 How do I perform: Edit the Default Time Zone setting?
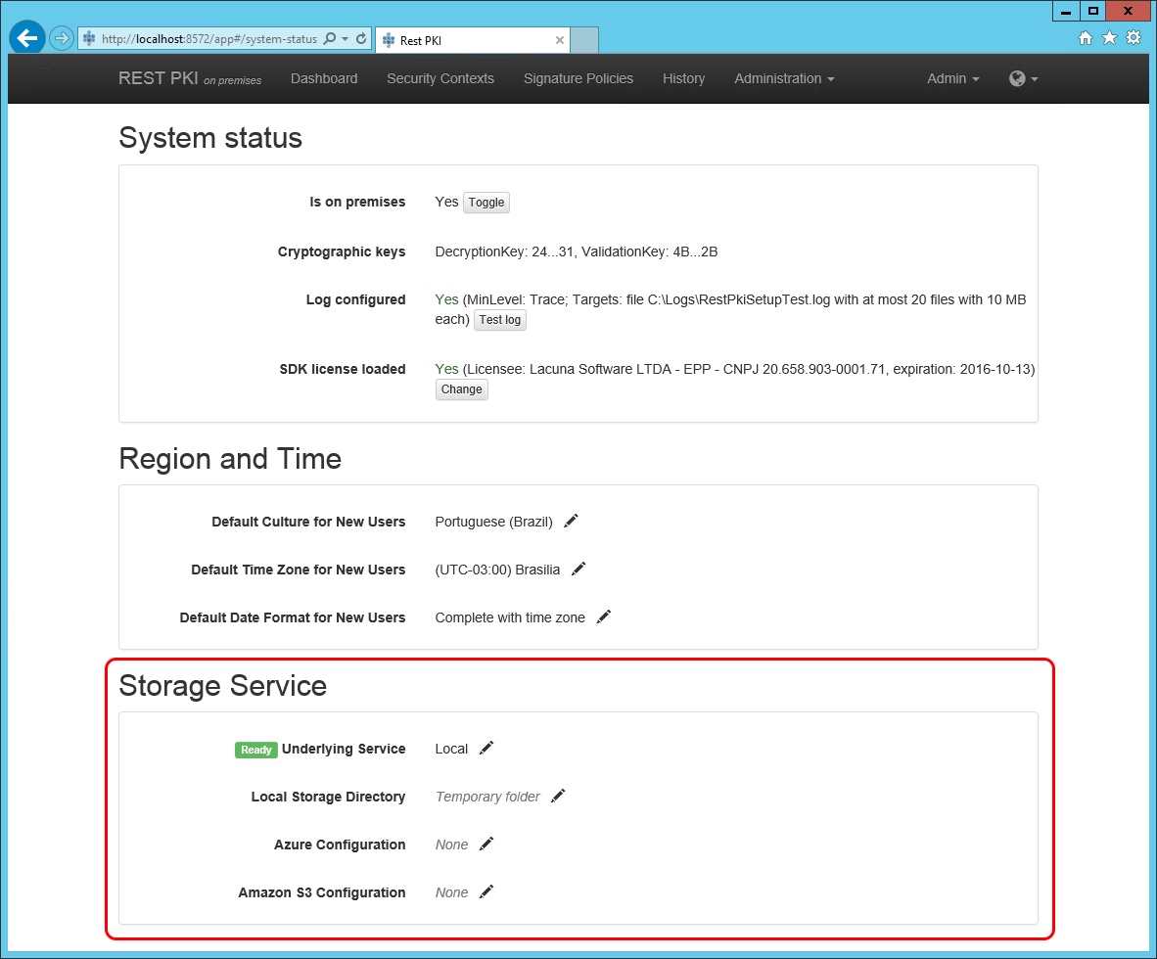coord(578,569)
